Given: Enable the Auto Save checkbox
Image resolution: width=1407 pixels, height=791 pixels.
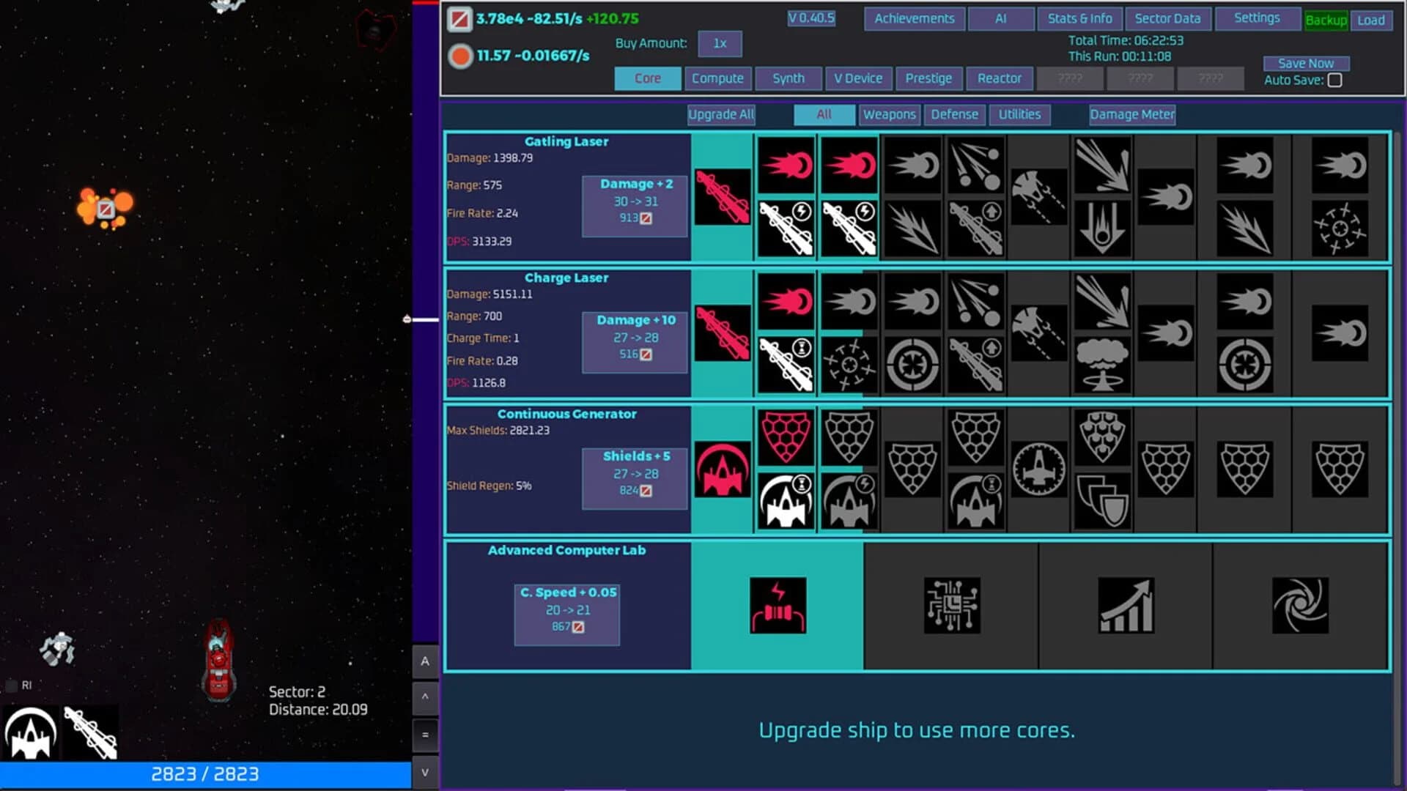Looking at the screenshot, I should point(1336,81).
